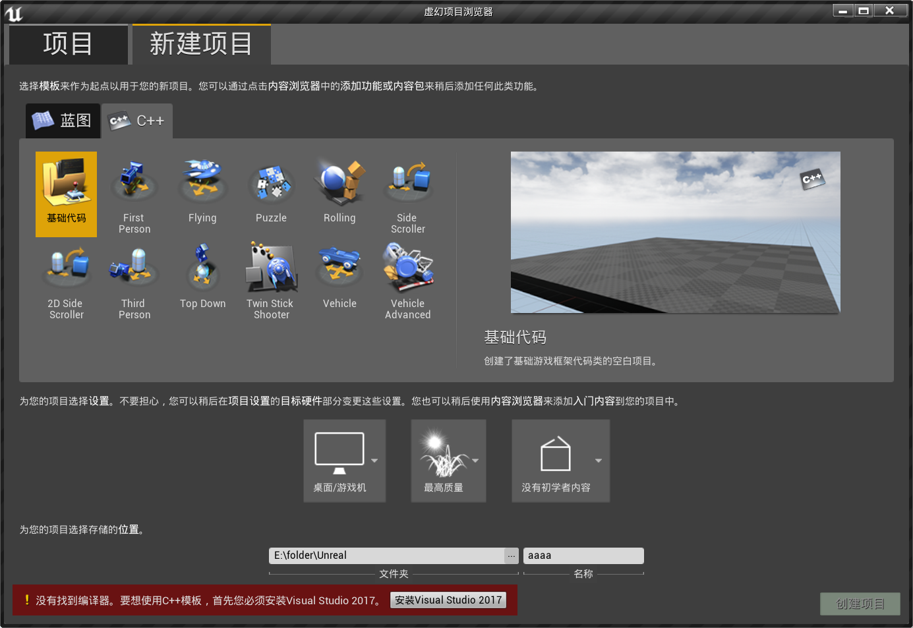Select the Vehicle Advanced template
The height and width of the screenshot is (628, 913).
click(x=407, y=280)
